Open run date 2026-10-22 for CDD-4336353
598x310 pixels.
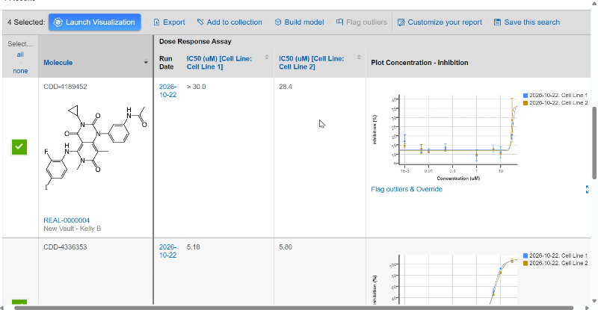[x=167, y=251]
